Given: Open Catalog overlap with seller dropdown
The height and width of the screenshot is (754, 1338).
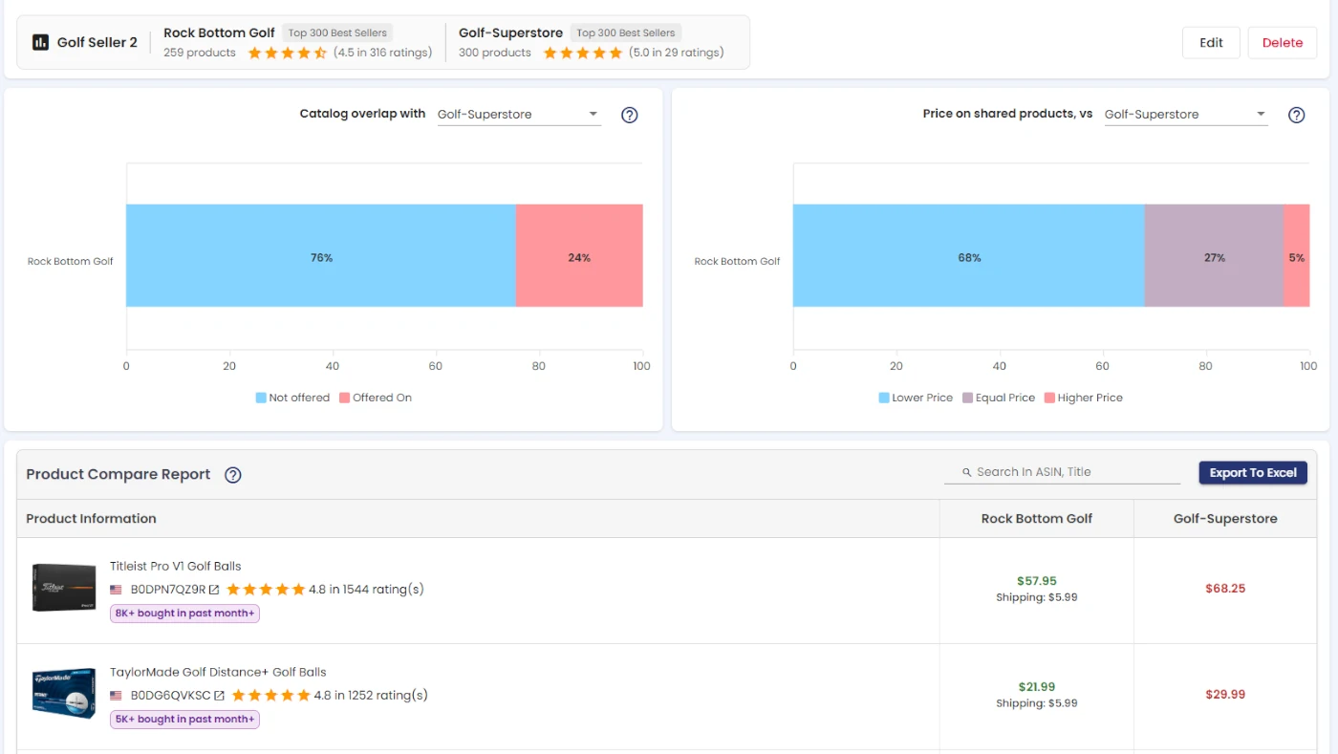Looking at the screenshot, I should (x=519, y=115).
